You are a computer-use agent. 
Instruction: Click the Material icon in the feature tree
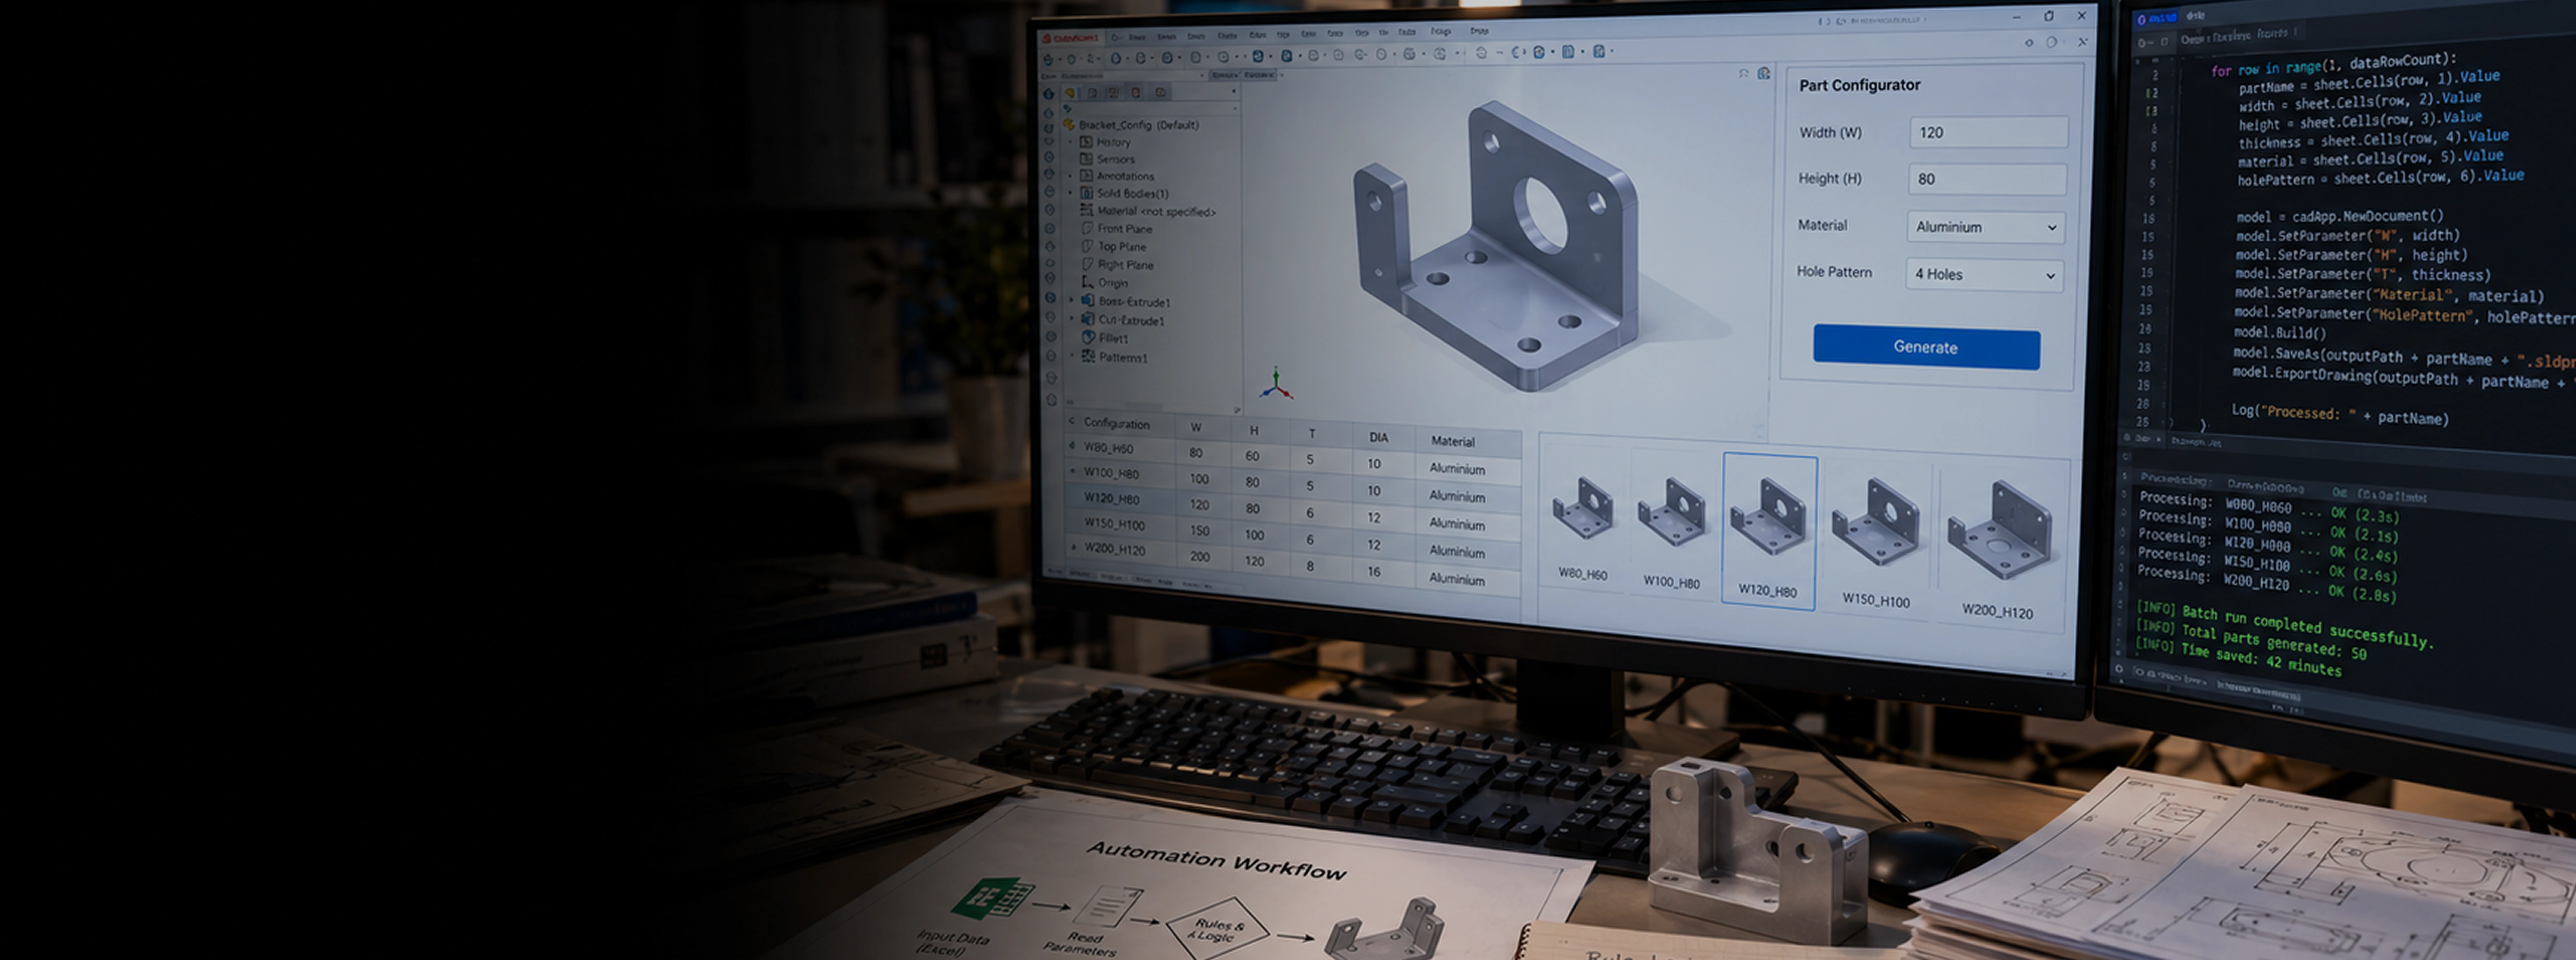pos(1087,211)
